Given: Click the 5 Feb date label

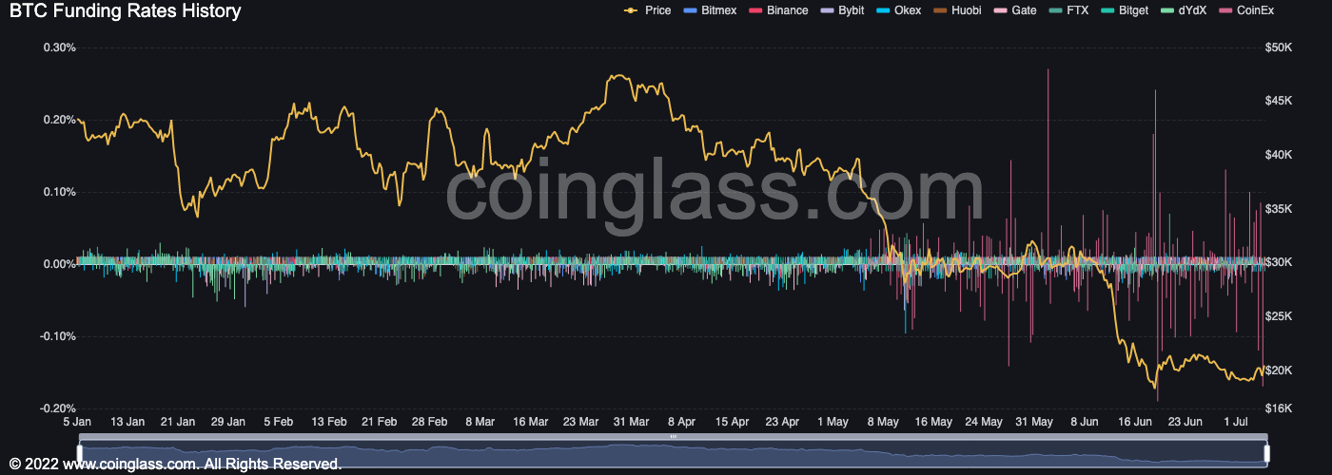Looking at the screenshot, I should [x=279, y=422].
